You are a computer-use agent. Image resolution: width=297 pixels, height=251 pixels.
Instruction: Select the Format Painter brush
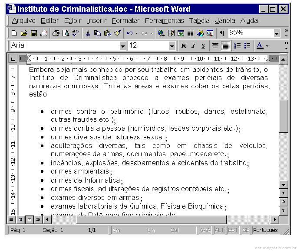pyautogui.click(x=117, y=33)
